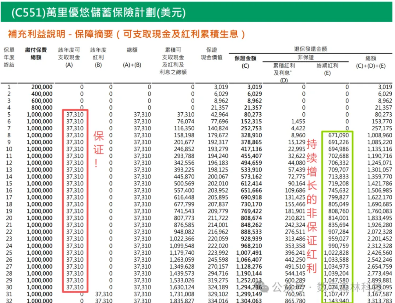This screenshot has height=303, width=395.
Task: Select the orange 補充利益說明 heading
Action: click(x=126, y=34)
